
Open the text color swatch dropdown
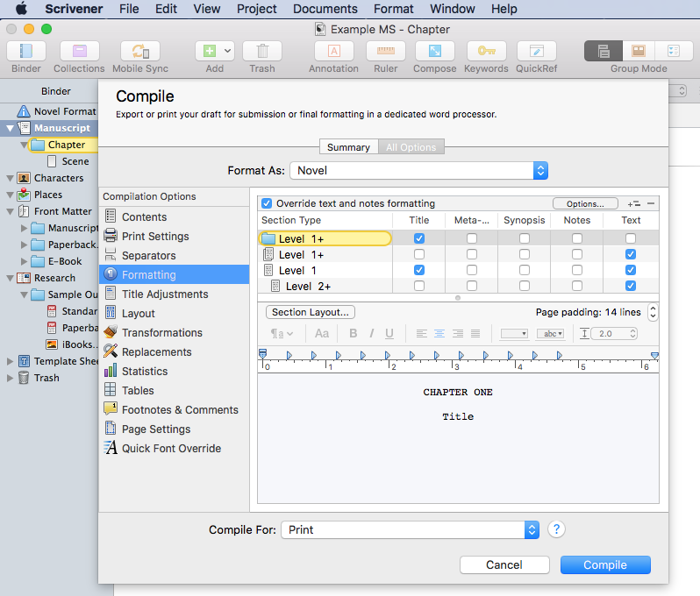pos(514,334)
